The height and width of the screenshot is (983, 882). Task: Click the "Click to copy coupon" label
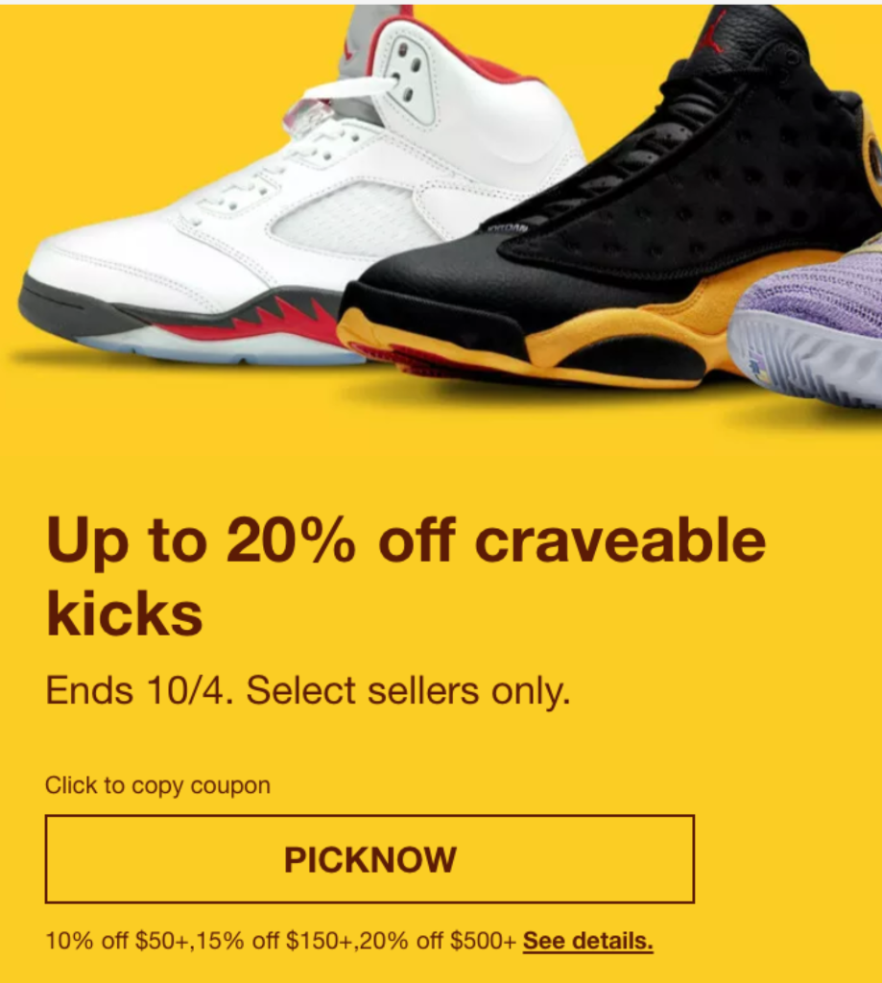coord(157,785)
